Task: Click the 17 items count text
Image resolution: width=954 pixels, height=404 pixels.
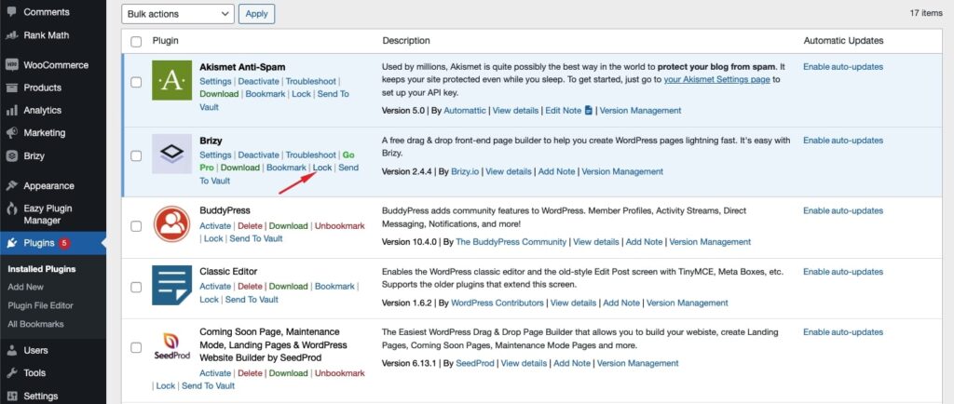Action: (x=926, y=13)
